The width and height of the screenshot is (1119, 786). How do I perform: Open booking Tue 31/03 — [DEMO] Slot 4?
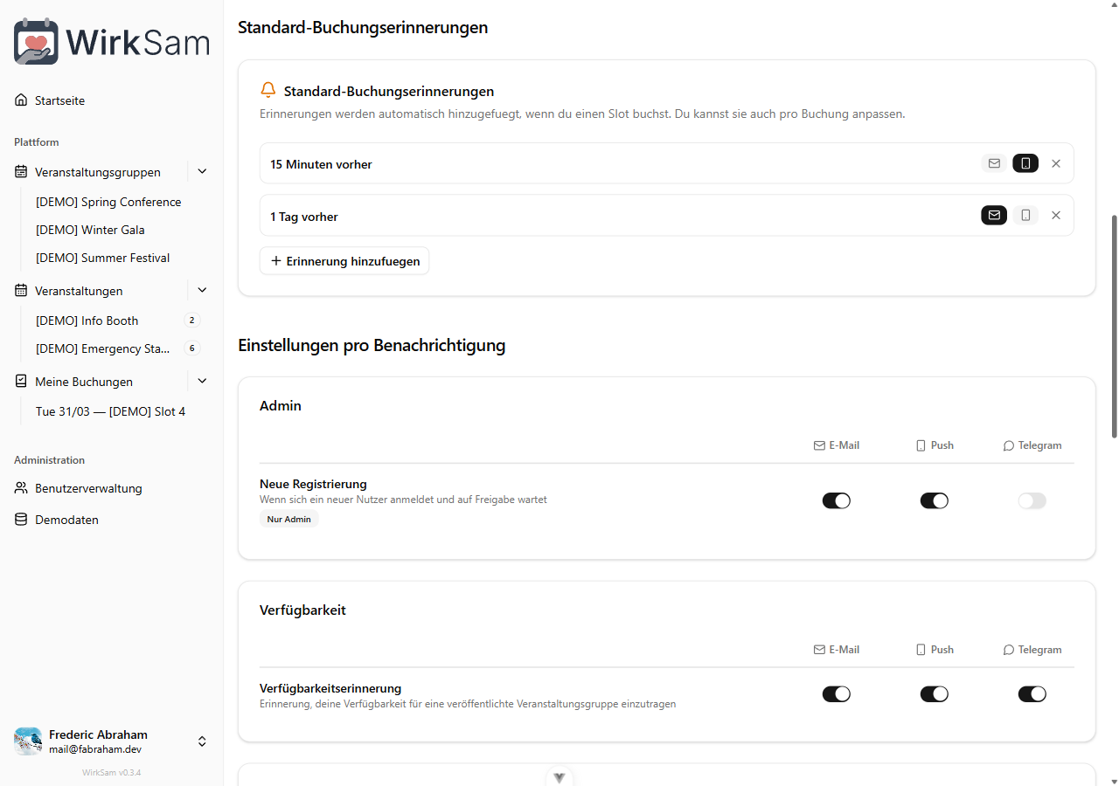pos(110,411)
